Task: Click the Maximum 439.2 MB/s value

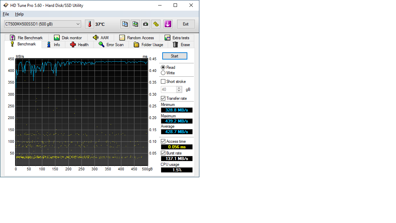Action: 177,121
